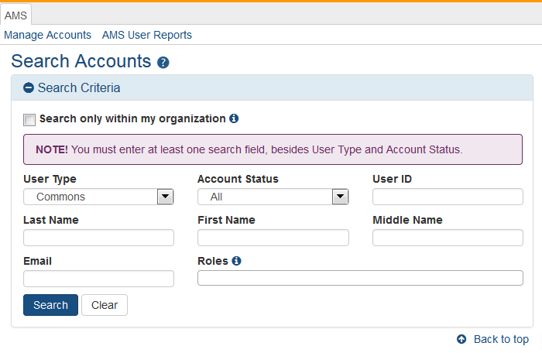Collapse Search Criteria using the minus icon
This screenshot has height=353, width=542.
click(x=29, y=88)
